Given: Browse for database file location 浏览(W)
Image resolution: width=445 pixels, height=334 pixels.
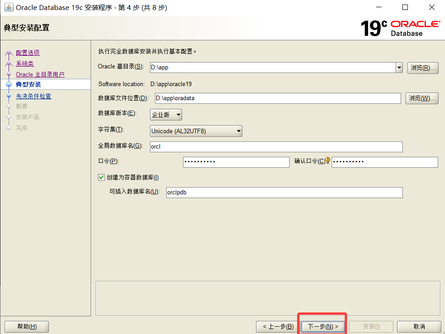Looking at the screenshot, I should point(422,98).
